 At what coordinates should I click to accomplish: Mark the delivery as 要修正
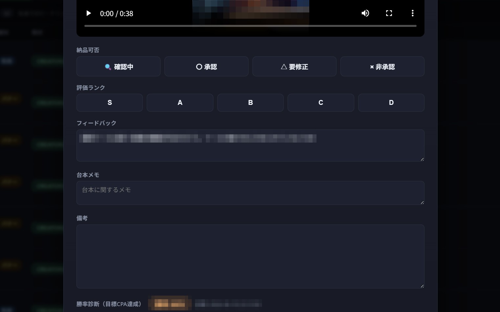pyautogui.click(x=294, y=67)
